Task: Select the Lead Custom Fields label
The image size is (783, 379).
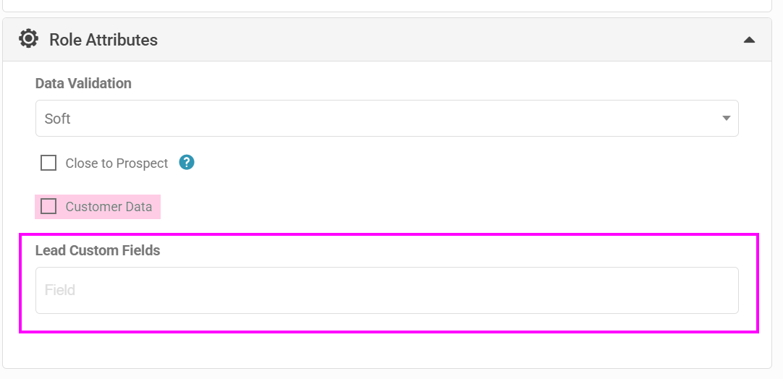Action: point(98,251)
